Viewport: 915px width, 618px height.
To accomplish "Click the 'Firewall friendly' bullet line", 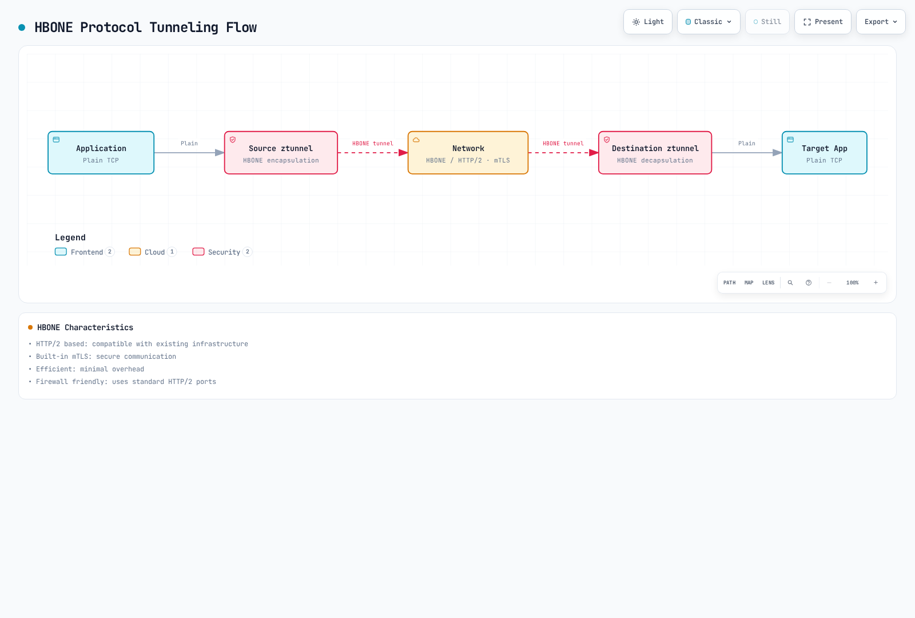I will tap(126, 382).
